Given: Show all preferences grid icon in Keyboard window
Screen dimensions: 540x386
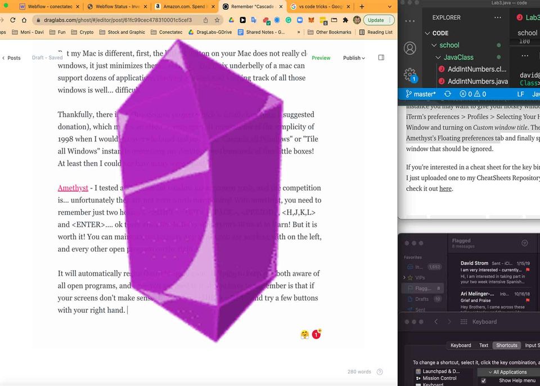Looking at the screenshot, I should coord(463,322).
